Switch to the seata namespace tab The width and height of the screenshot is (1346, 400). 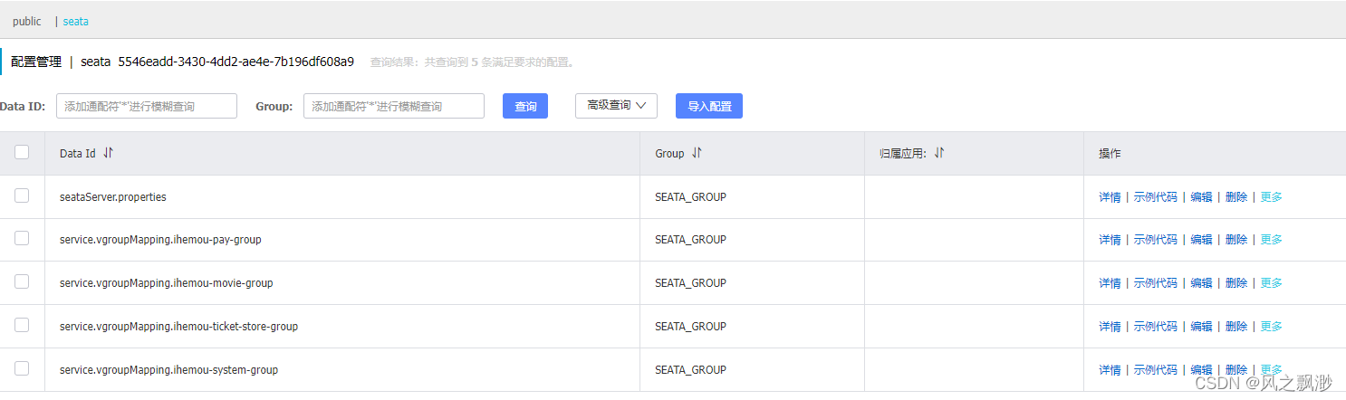click(76, 21)
